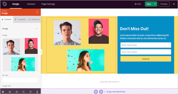Screen dimensions: 178x94
Task: Select the Content tab
Action: click(7, 19)
